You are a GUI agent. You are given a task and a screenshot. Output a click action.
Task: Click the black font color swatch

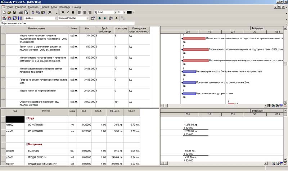pos(129,12)
